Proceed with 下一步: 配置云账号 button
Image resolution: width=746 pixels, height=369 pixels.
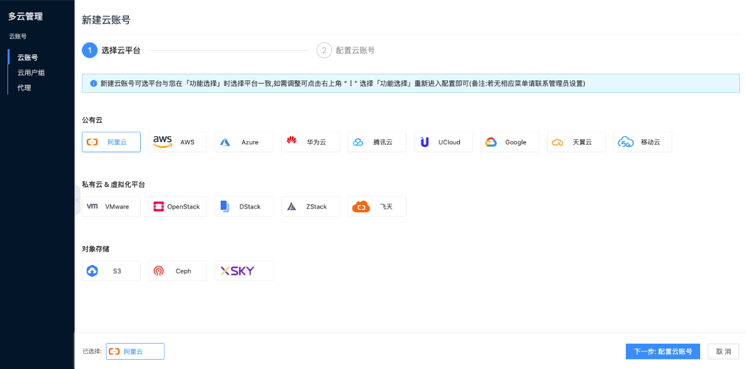663,351
